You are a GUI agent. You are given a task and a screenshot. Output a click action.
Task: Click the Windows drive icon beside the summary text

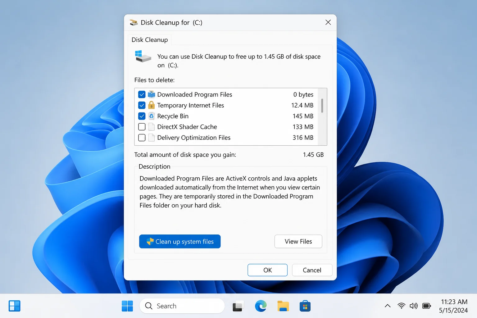[143, 57]
